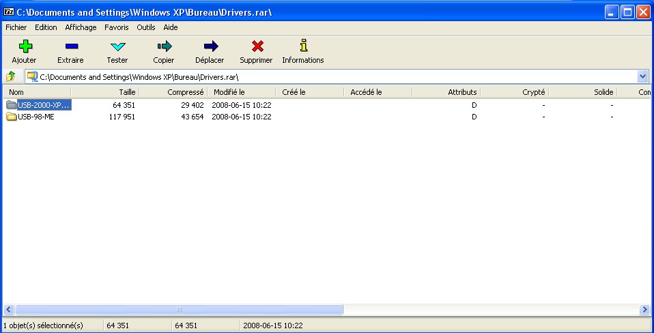Close the 7-Zip window

[x=643, y=12]
